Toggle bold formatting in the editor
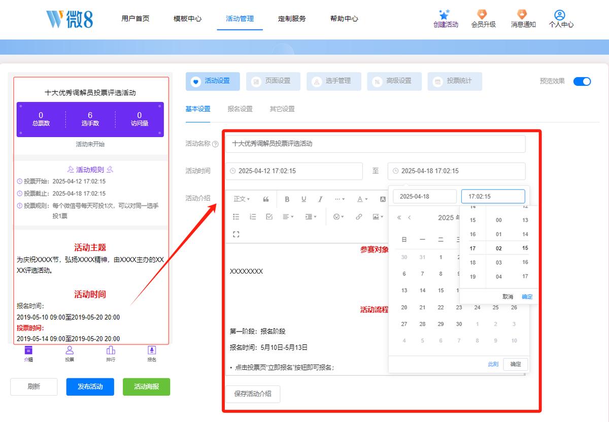 (x=287, y=199)
